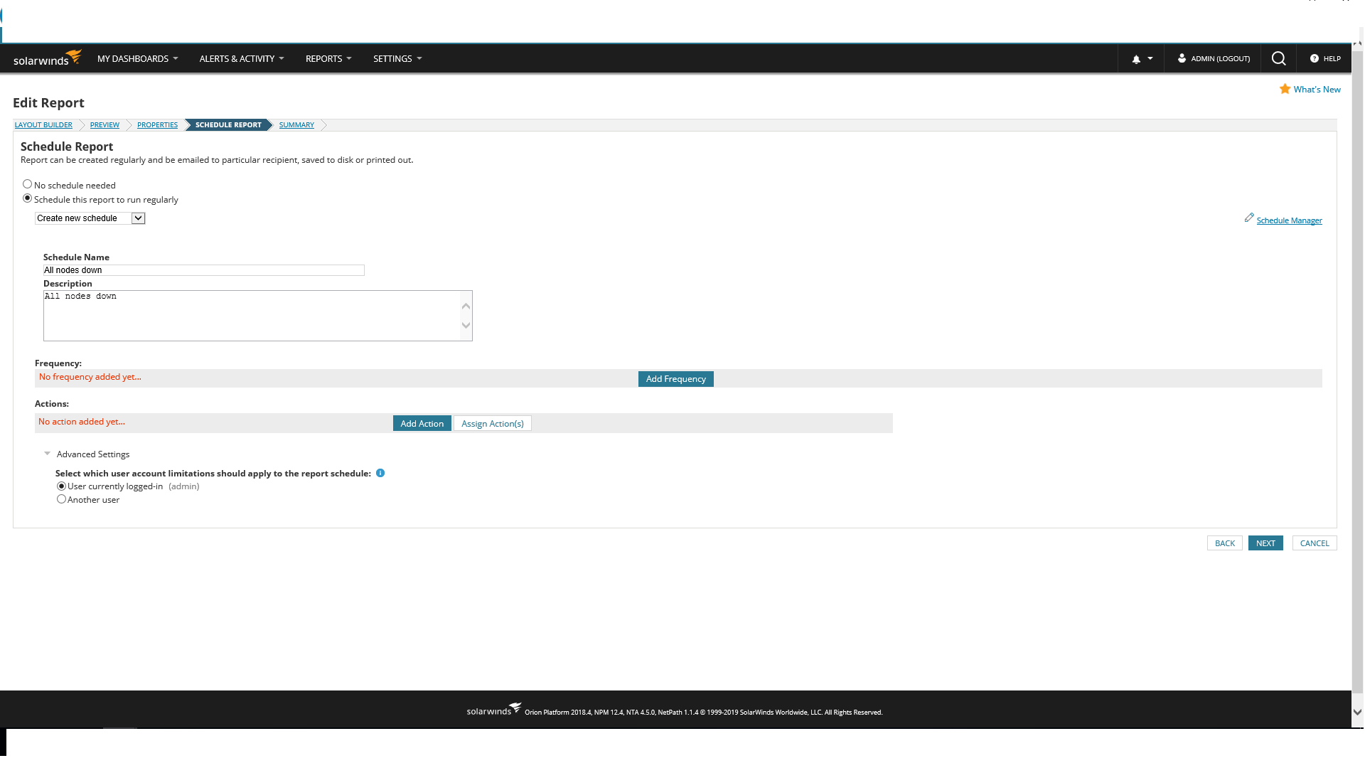The width and height of the screenshot is (1365, 768).
Task: Select the No schedule needed option
Action: point(28,184)
